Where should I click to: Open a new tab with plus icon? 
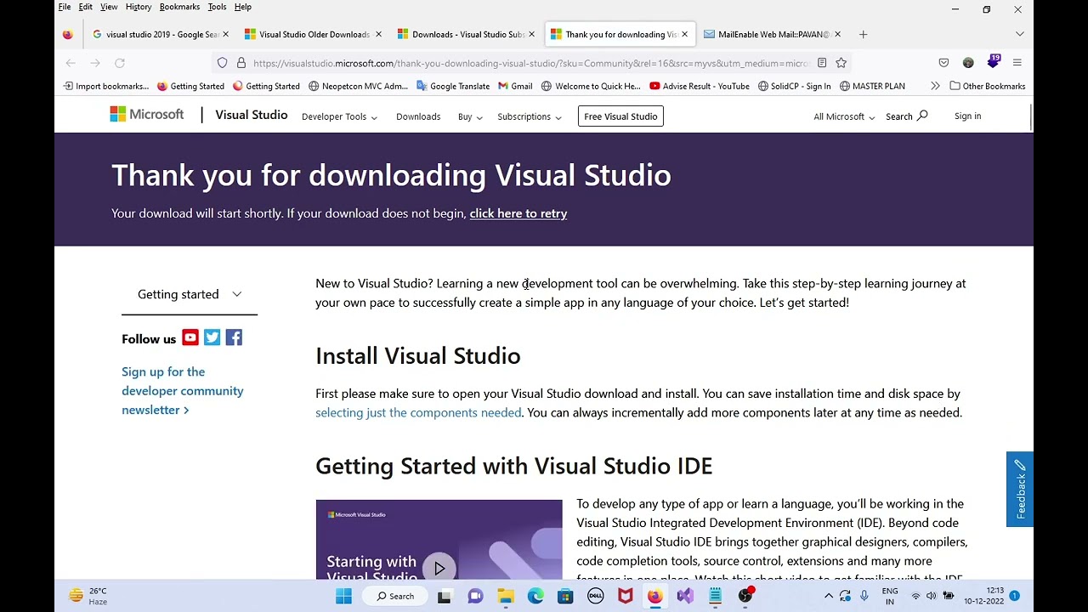[863, 34]
